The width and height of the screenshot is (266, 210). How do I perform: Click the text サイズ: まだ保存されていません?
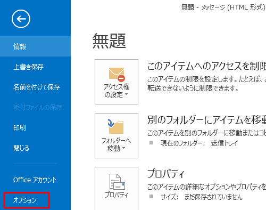click(202, 197)
